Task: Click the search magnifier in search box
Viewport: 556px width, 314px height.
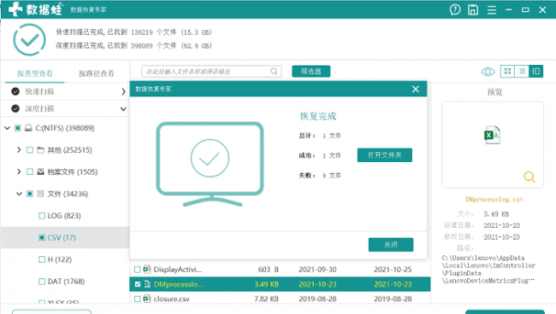Action: click(274, 72)
